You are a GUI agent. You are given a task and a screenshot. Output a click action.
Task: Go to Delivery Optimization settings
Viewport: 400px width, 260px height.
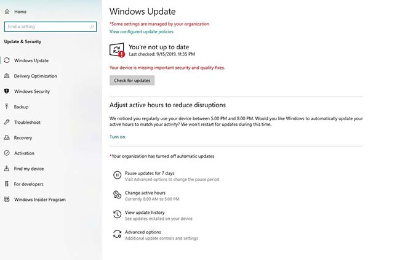[36, 76]
